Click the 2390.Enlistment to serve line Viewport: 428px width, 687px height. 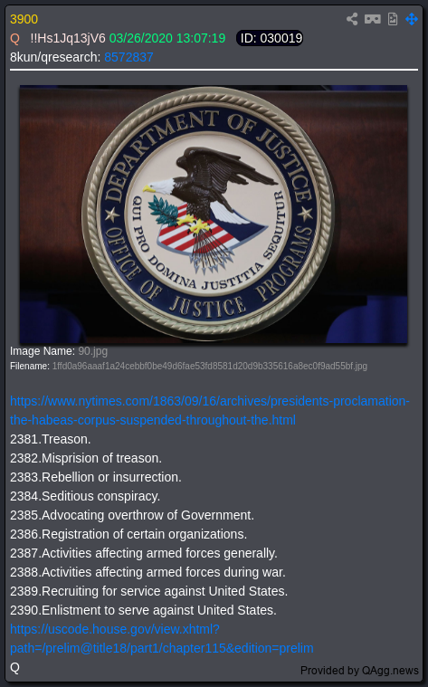point(143,610)
